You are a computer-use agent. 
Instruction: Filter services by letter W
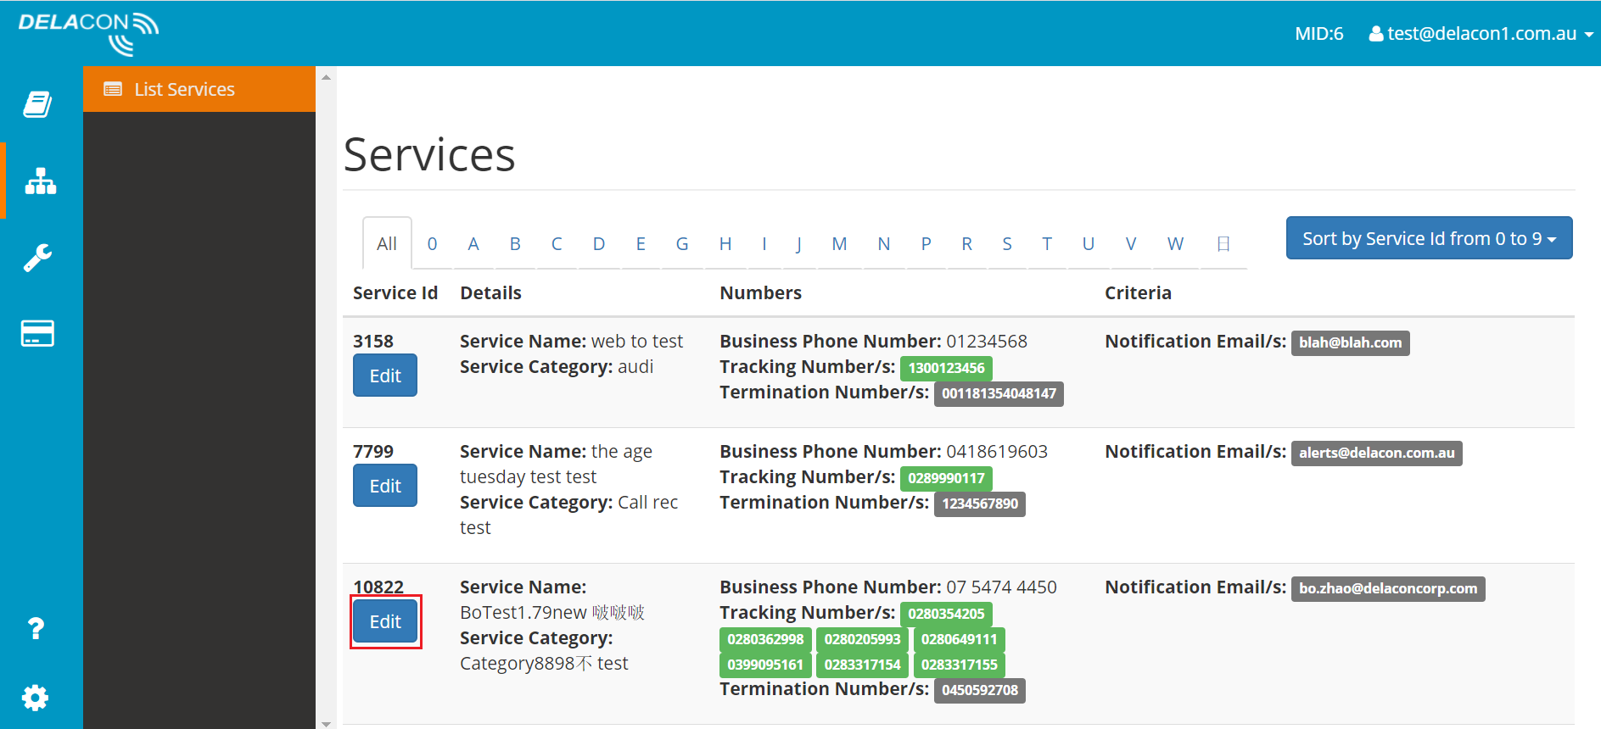1175,244
